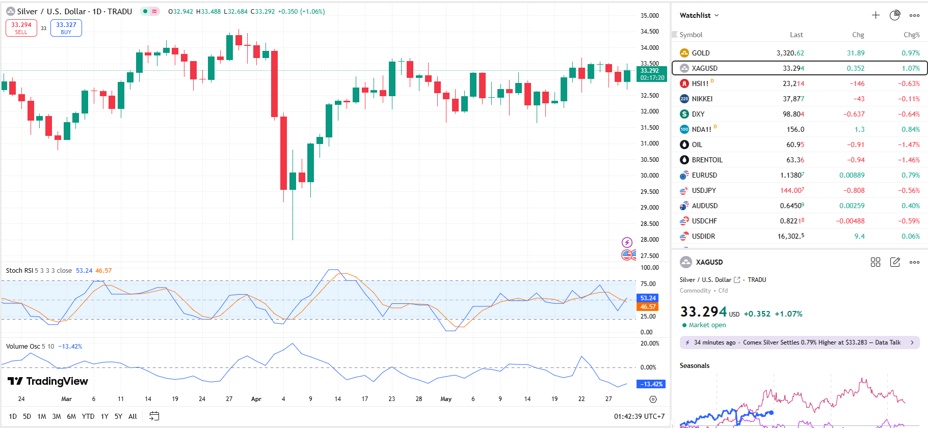Click the add symbol plus icon in Watchlist
928x428 pixels.
pyautogui.click(x=876, y=15)
